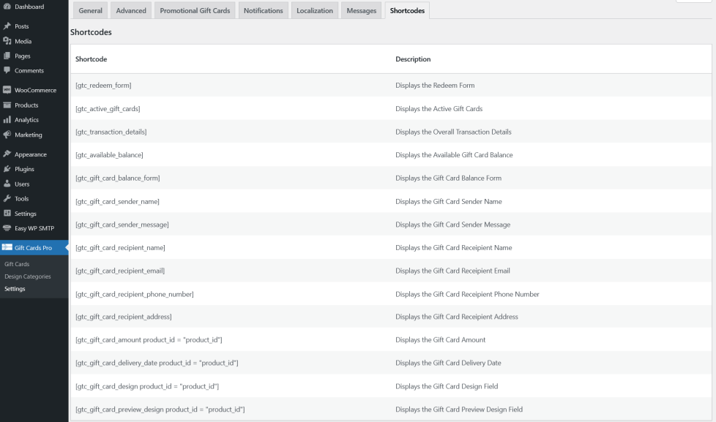Select the [gtc_redeem_form] shortcode text

(x=103, y=86)
